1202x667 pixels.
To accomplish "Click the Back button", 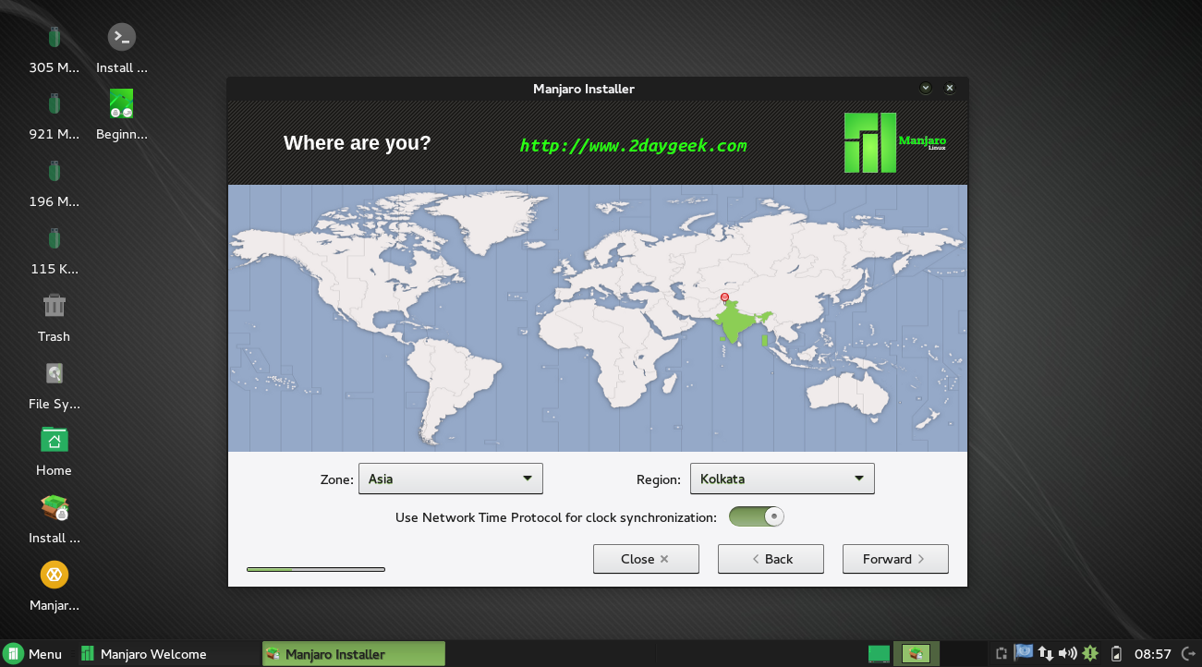I will tap(771, 559).
